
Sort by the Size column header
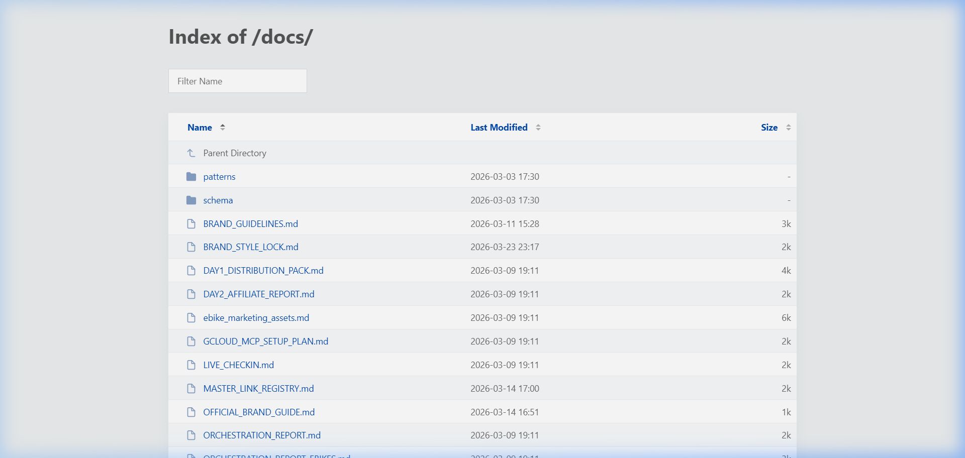pyautogui.click(x=768, y=128)
